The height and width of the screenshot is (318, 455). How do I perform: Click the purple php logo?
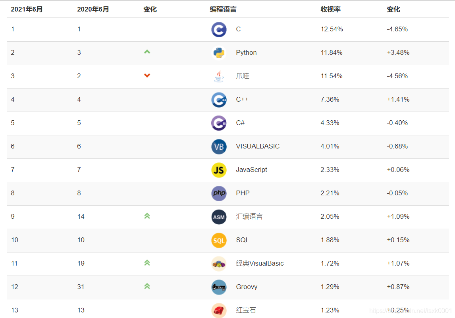click(219, 193)
